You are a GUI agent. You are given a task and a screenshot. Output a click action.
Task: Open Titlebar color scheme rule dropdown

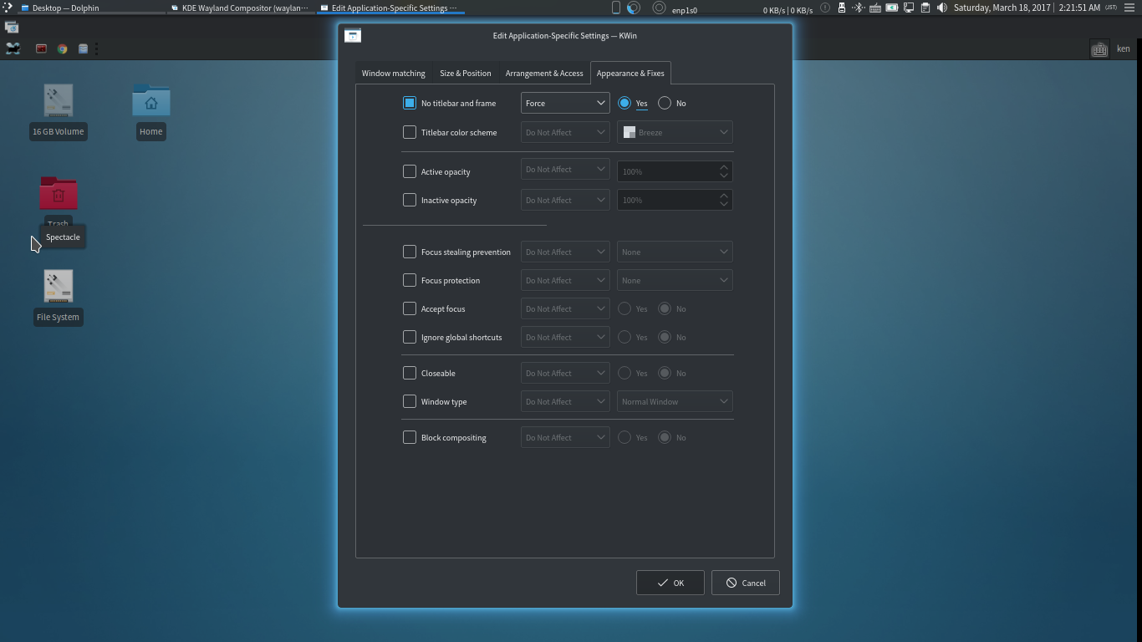click(565, 132)
